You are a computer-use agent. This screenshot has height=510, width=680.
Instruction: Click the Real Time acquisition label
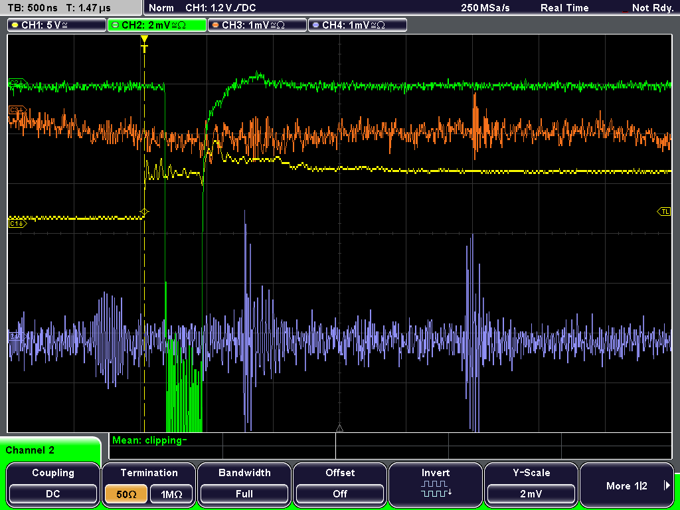click(564, 8)
